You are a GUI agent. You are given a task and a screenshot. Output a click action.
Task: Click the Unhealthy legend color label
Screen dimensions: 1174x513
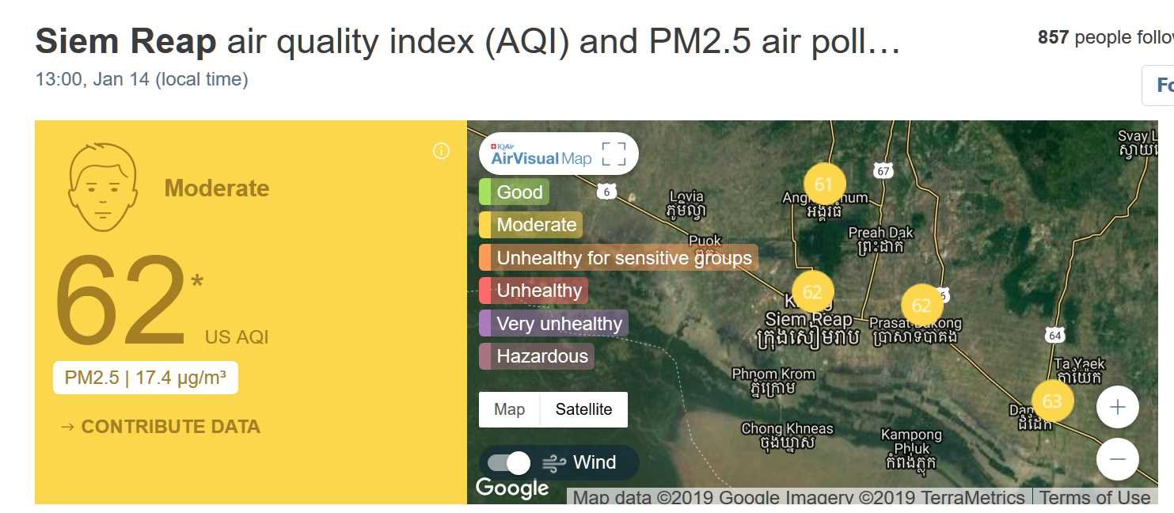[534, 291]
